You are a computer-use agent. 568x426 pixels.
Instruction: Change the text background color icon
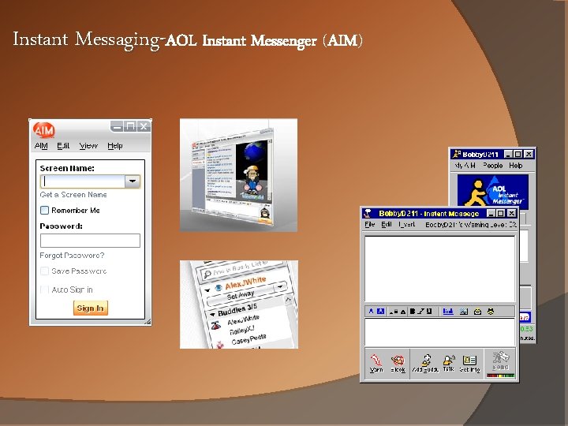[380, 312]
